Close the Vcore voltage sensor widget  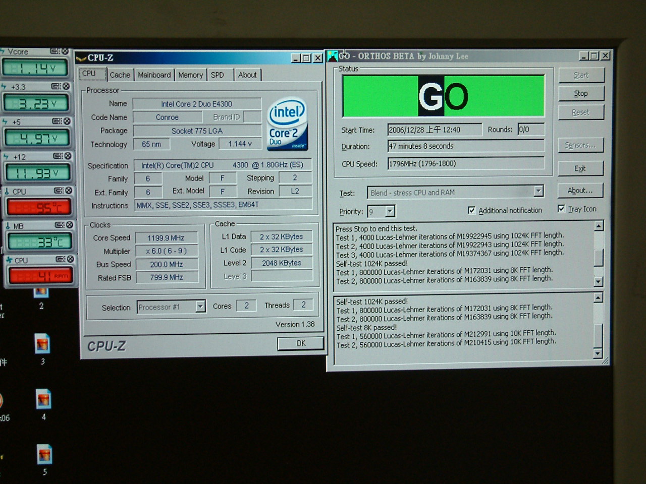click(x=65, y=51)
